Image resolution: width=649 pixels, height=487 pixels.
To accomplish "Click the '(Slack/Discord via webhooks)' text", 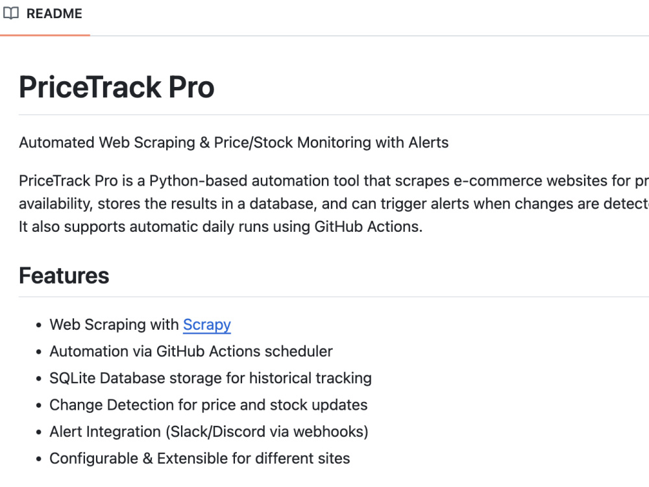I will pyautogui.click(x=267, y=432).
